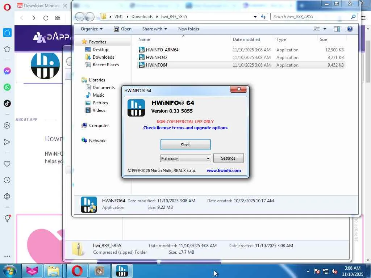Image resolution: width=371 pixels, height=278 pixels.
Task: Click Opera taskbar icon
Action: (x=77, y=271)
